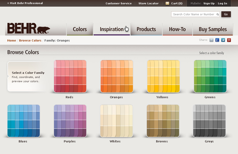Viewport: 238px width, 154px height.
Task: Select the Blues color family swatch
Action: 23,121
